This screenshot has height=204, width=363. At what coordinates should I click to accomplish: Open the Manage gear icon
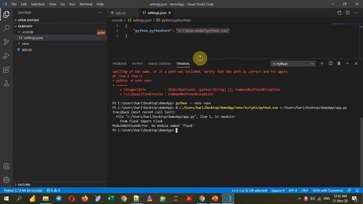[x=6, y=180]
